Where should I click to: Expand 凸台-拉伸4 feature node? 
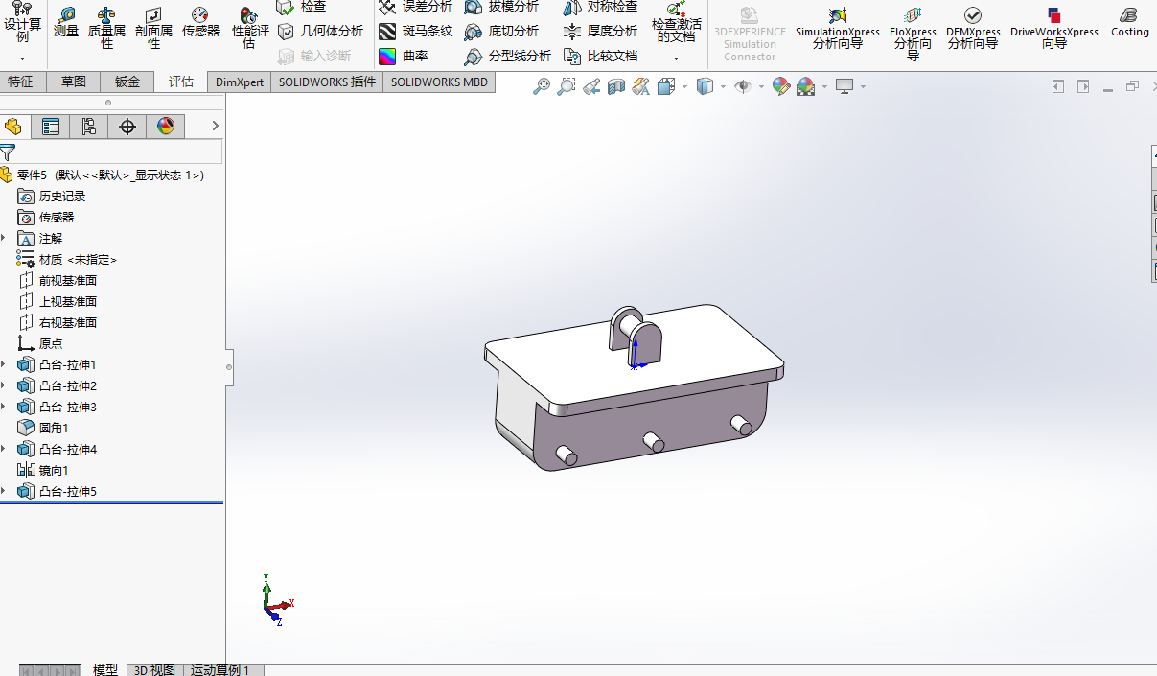click(4, 449)
